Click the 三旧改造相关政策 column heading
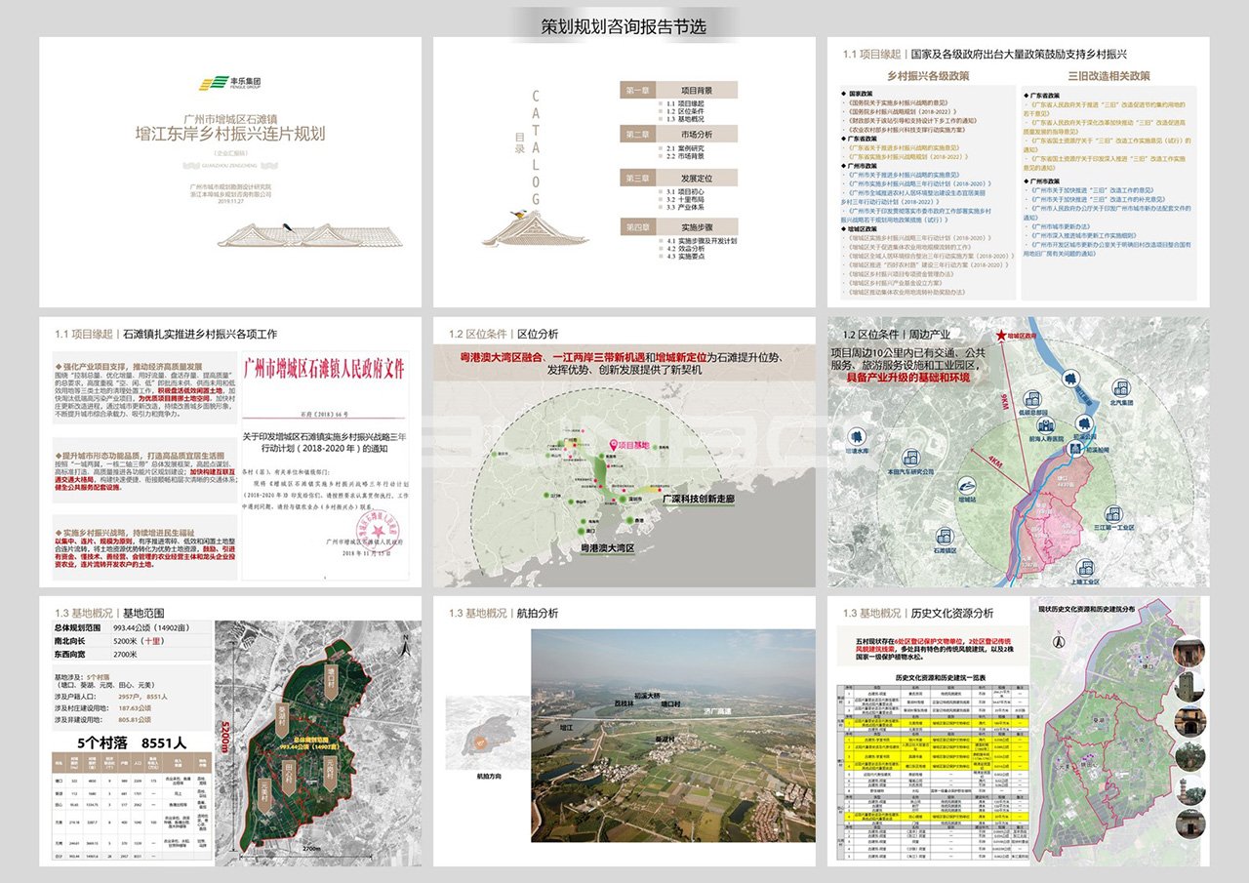 tap(1108, 75)
